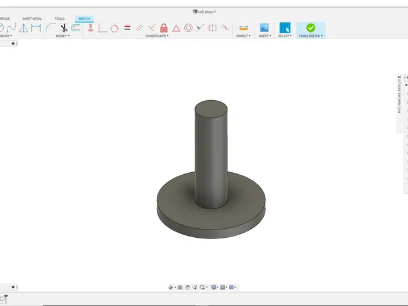
Task: Expand the INSPECT dropdown menu
Action: pyautogui.click(x=244, y=36)
